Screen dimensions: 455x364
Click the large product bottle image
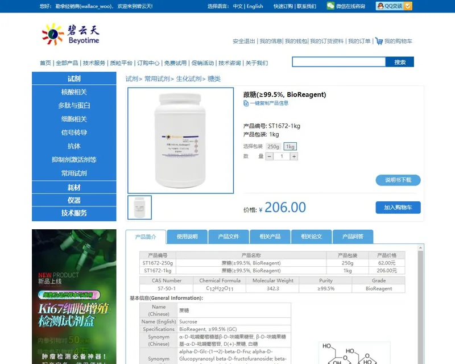point(180,140)
